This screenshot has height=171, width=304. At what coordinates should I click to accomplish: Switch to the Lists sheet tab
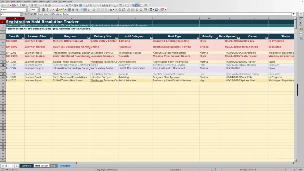(53, 166)
